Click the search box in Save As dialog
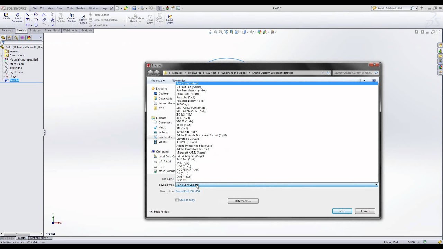Image resolution: width=443 pixels, height=249 pixels. coord(356,73)
